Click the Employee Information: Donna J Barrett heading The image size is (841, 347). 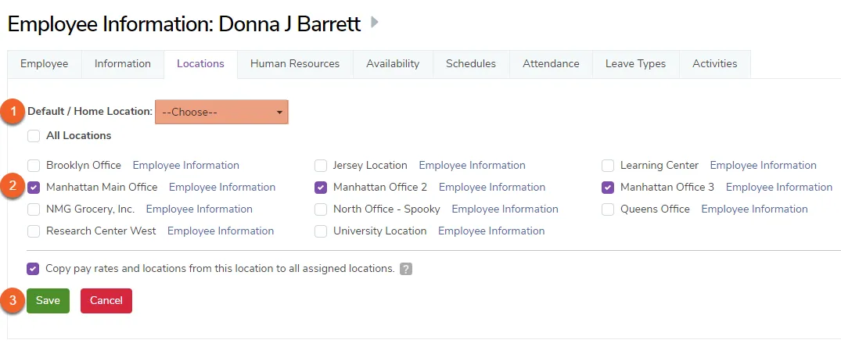point(184,24)
